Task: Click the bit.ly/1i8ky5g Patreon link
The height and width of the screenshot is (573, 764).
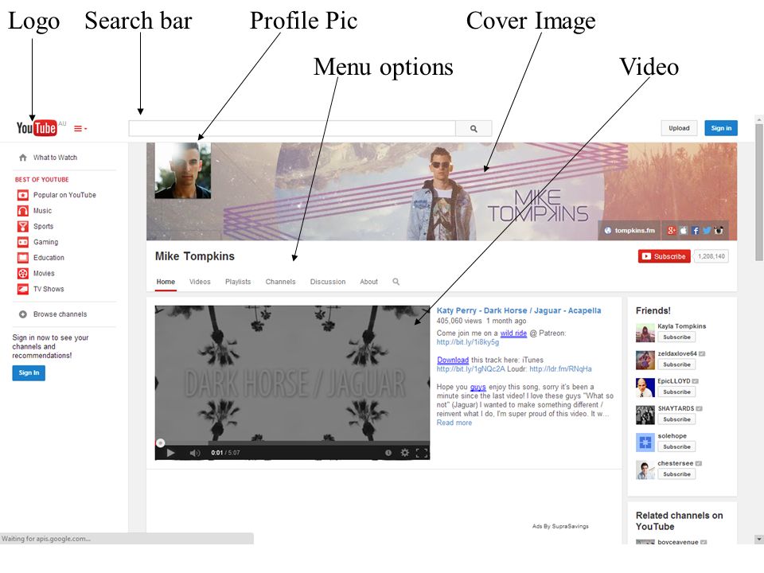Action: tap(468, 342)
